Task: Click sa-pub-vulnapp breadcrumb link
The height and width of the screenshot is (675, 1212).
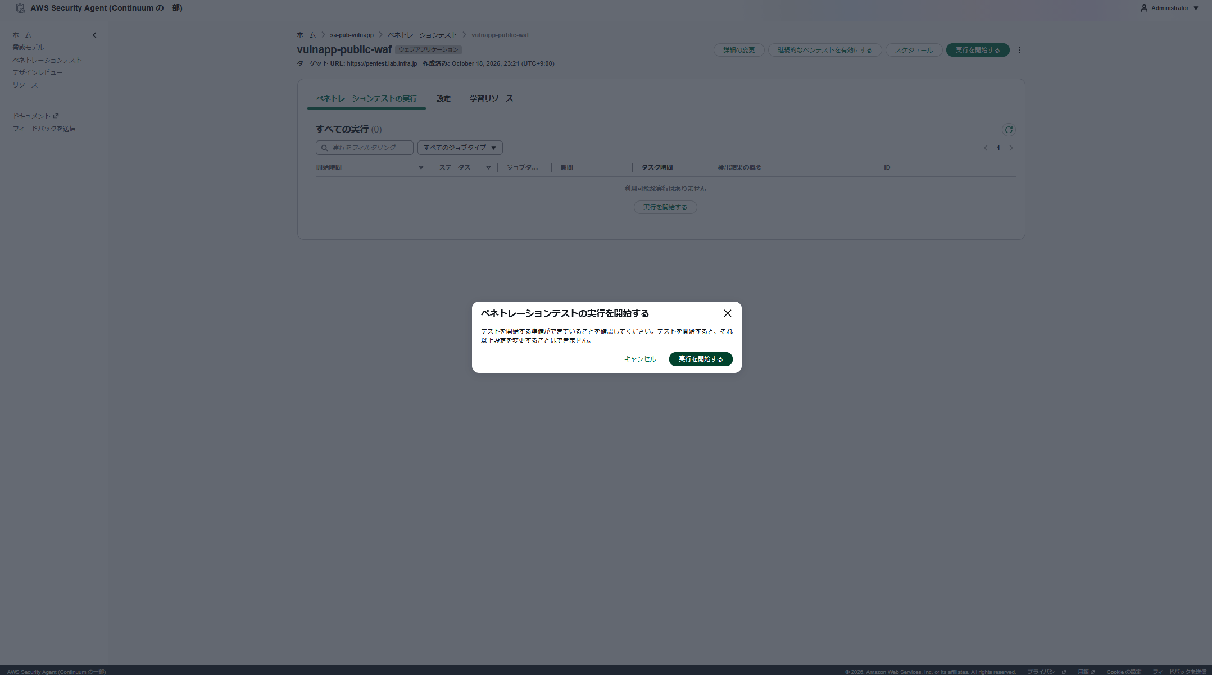Action: click(x=352, y=35)
